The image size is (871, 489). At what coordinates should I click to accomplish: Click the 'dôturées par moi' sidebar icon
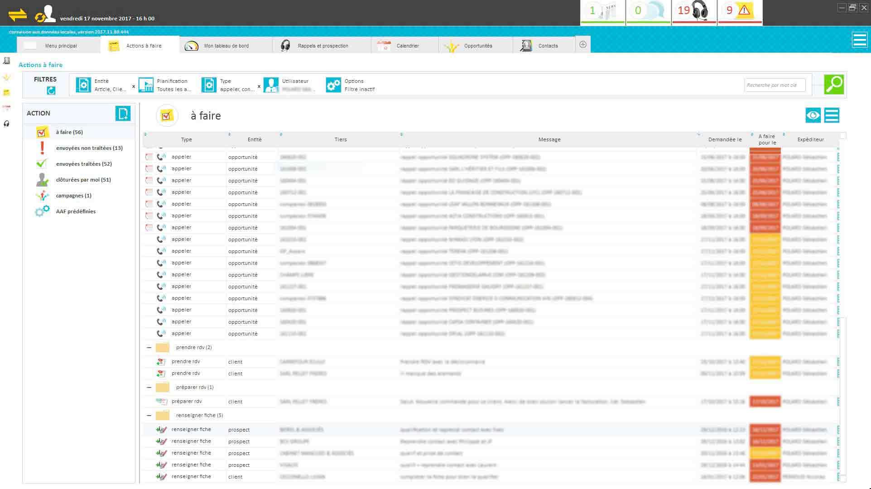pyautogui.click(x=42, y=179)
